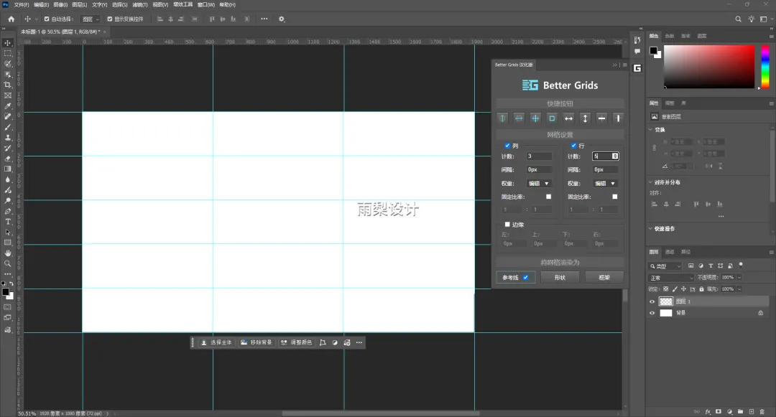Click Better Grids crossed center guides quick button
The height and width of the screenshot is (417, 776).
[x=535, y=118]
